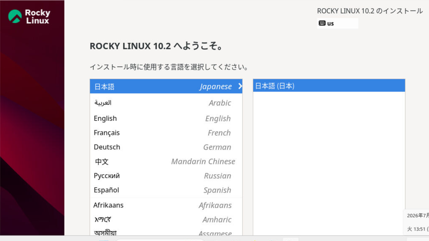Click the keyboard layout icon next to us
429x241 pixels.
(x=322, y=23)
